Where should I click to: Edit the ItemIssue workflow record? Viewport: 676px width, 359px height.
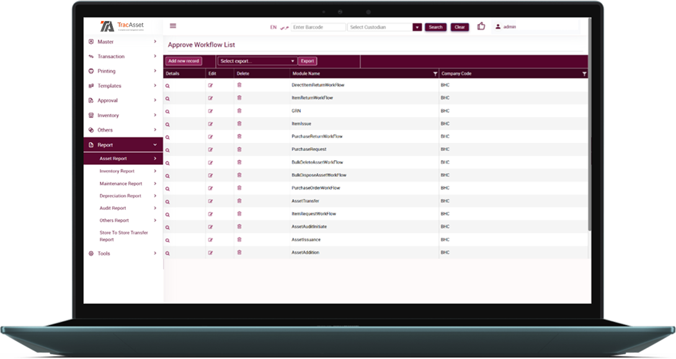click(210, 124)
